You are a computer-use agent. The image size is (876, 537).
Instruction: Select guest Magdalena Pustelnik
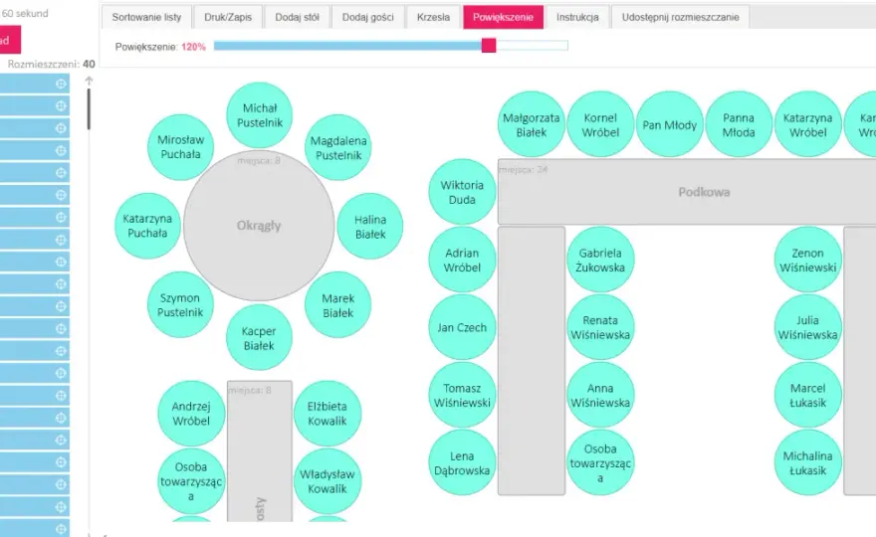coord(338,147)
